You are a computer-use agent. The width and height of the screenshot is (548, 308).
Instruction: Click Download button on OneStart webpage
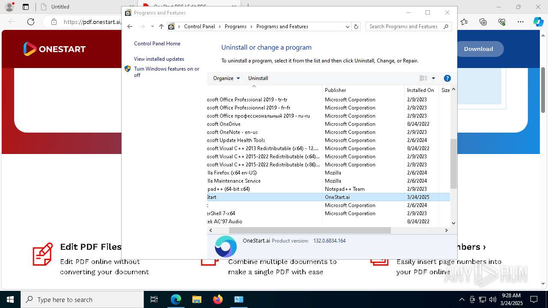[479, 49]
